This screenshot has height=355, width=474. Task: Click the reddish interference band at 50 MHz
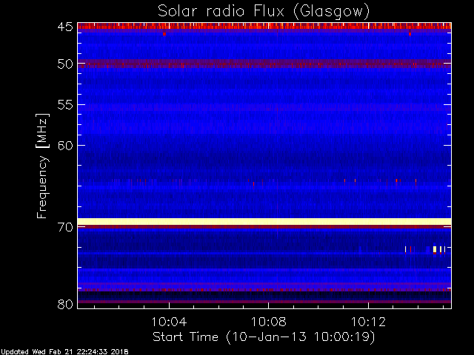pos(264,64)
